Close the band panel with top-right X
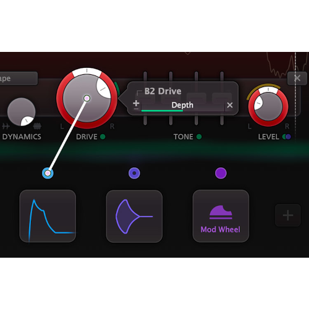 [297, 78]
